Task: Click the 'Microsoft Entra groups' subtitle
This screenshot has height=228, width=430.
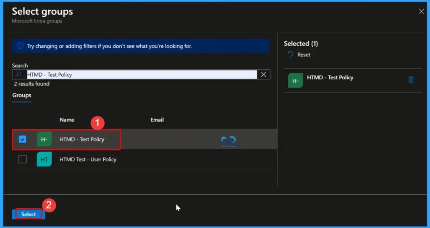Action: (37, 21)
